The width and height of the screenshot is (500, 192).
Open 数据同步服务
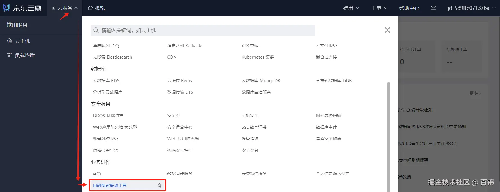(180, 174)
